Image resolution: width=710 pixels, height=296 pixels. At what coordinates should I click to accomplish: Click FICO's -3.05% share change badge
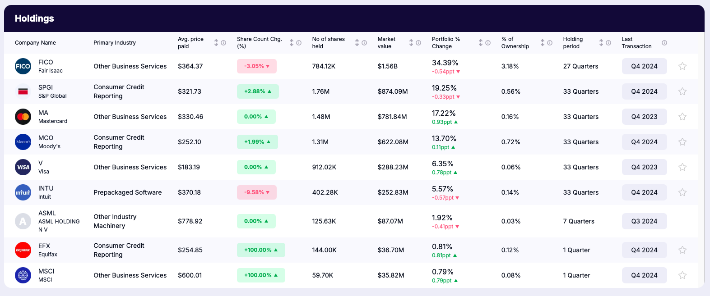257,66
